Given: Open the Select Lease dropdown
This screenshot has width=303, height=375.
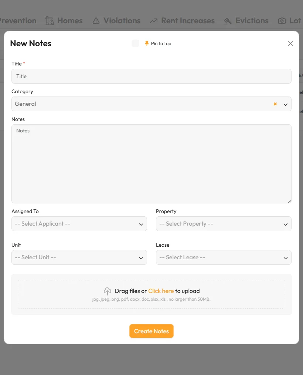Looking at the screenshot, I should 224,257.
